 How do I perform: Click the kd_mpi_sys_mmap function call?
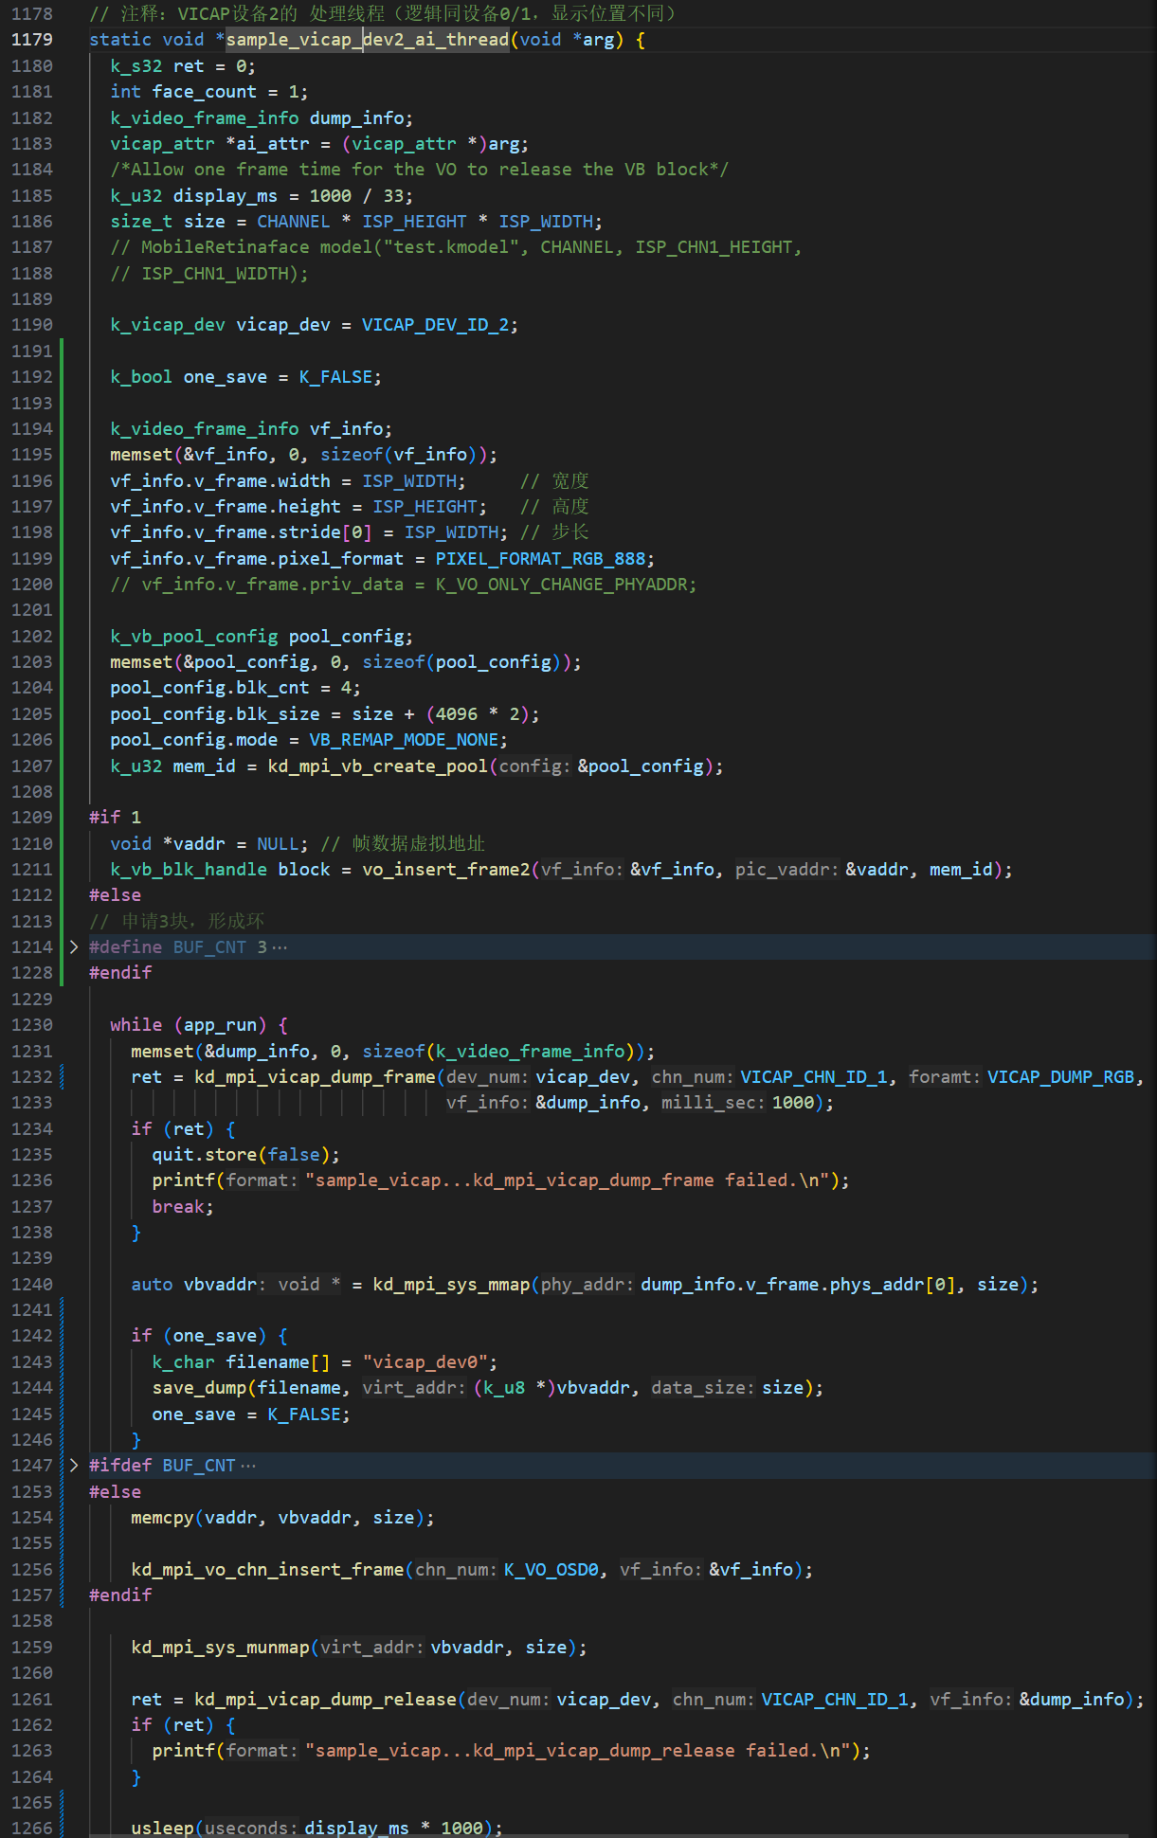coord(451,1285)
